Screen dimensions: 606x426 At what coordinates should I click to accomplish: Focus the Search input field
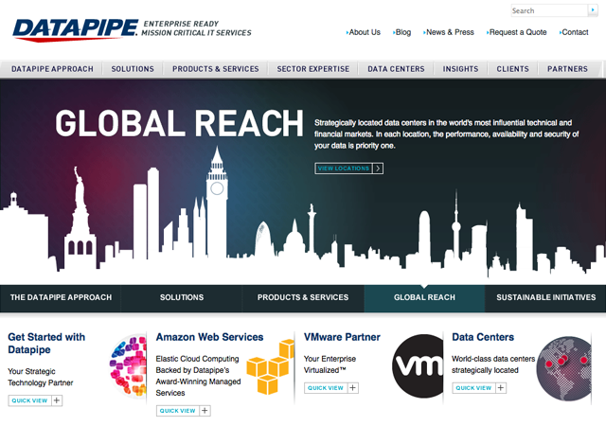(x=549, y=10)
